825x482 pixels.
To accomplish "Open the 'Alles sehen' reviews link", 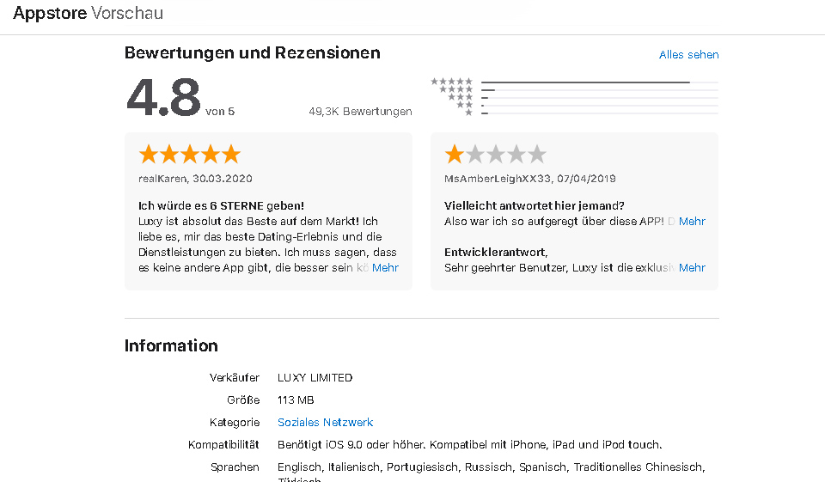I will pos(688,55).
